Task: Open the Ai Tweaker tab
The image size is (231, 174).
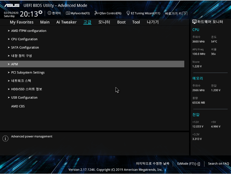Action: tap(67, 22)
